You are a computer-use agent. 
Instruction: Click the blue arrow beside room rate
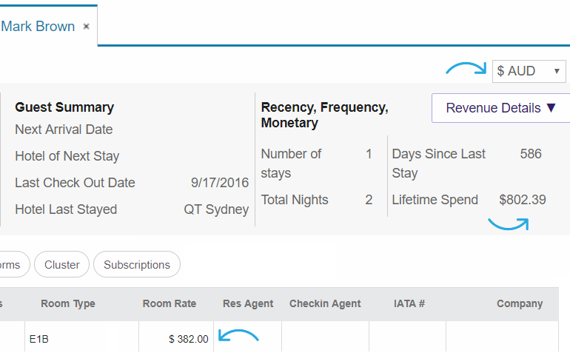(x=238, y=335)
